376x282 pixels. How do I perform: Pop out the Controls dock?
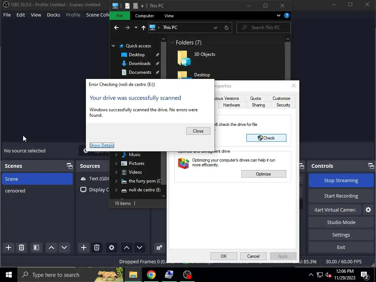click(x=371, y=166)
